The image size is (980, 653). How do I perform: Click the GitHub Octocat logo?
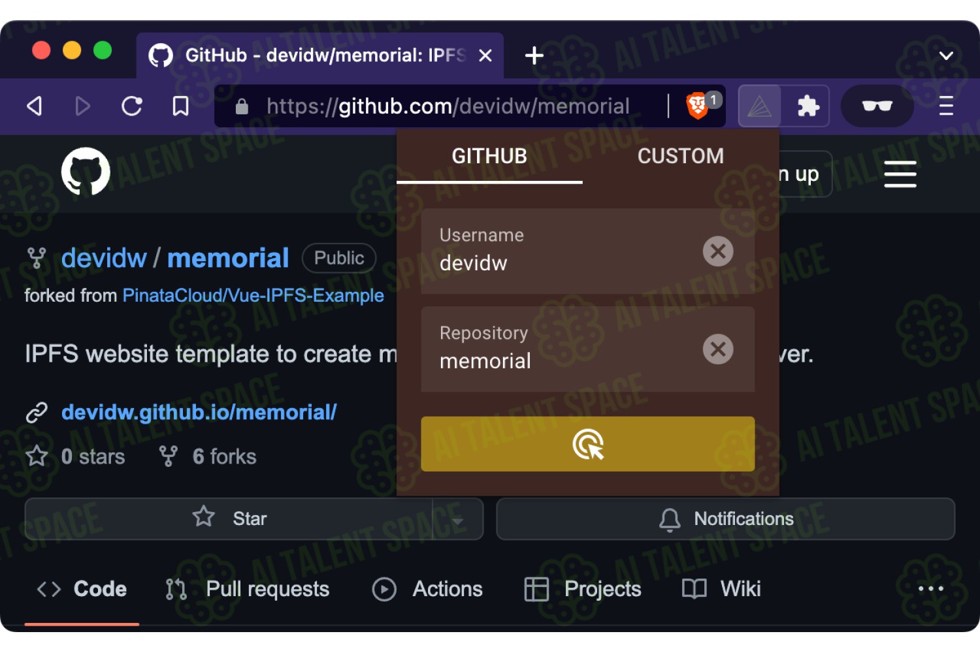(86, 171)
